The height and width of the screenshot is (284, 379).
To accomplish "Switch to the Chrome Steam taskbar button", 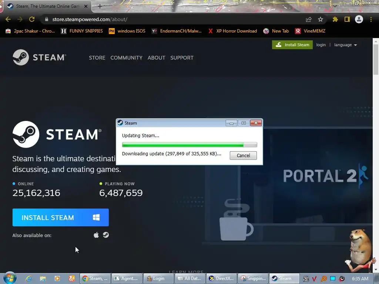I will pyautogui.click(x=95, y=278).
